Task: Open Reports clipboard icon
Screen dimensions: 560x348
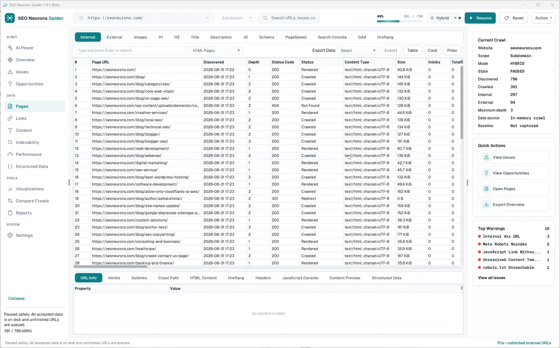Action: click(x=10, y=213)
